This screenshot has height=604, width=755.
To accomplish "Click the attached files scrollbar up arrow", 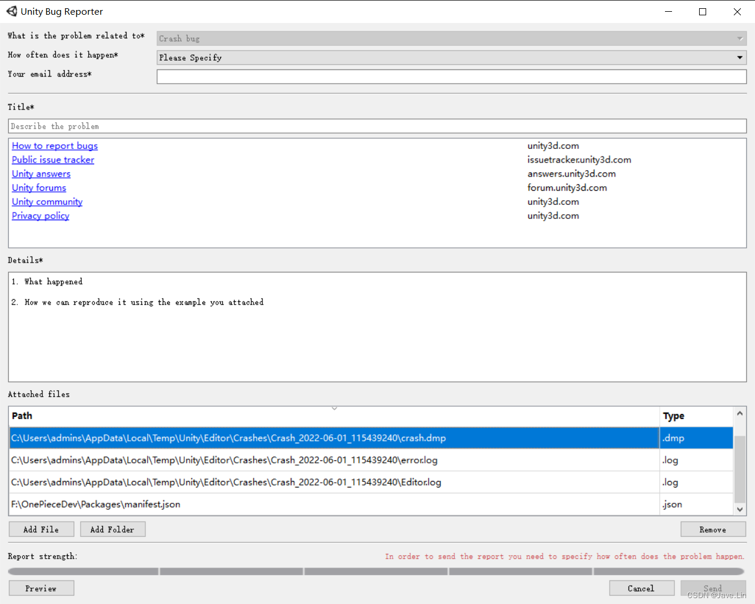I will coord(740,413).
